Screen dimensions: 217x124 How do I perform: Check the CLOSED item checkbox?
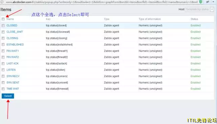click(3, 25)
